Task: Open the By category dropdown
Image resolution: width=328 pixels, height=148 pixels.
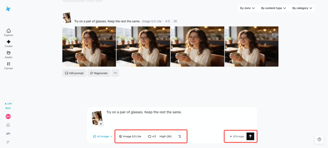Action: [302, 8]
